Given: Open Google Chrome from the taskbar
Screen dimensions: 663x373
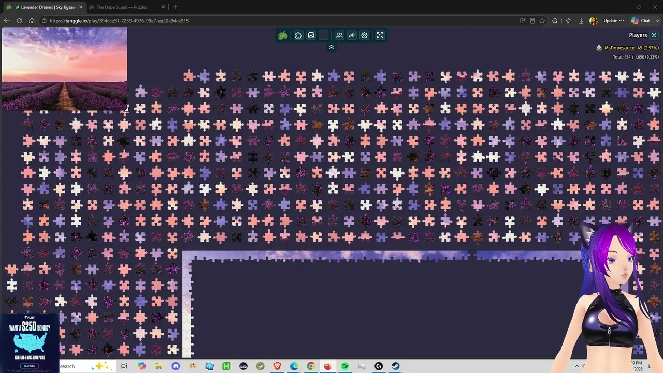Looking at the screenshot, I should [311, 366].
